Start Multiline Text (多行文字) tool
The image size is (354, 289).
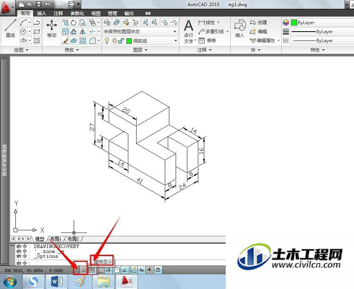point(188,31)
